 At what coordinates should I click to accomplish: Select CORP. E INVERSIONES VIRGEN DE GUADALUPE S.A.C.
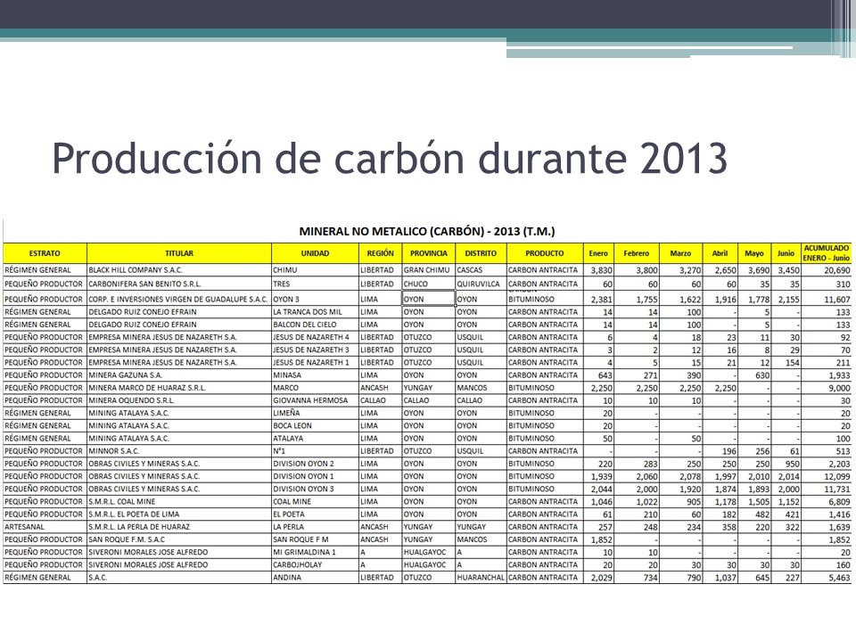[x=178, y=300]
